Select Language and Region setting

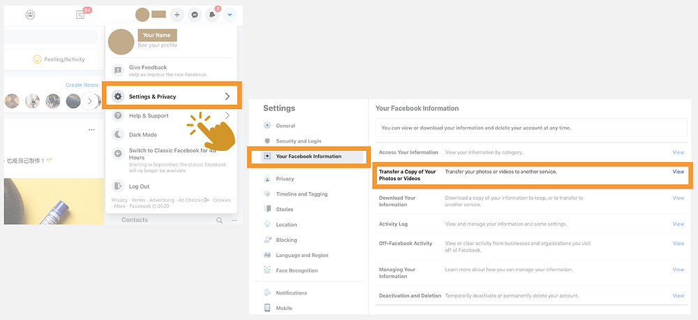pyautogui.click(x=302, y=256)
